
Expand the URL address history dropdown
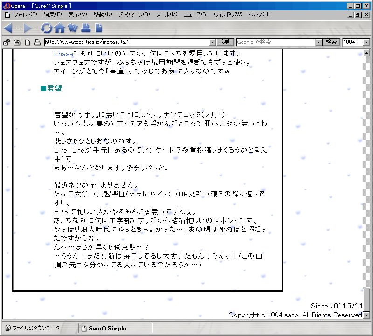tap(213, 42)
